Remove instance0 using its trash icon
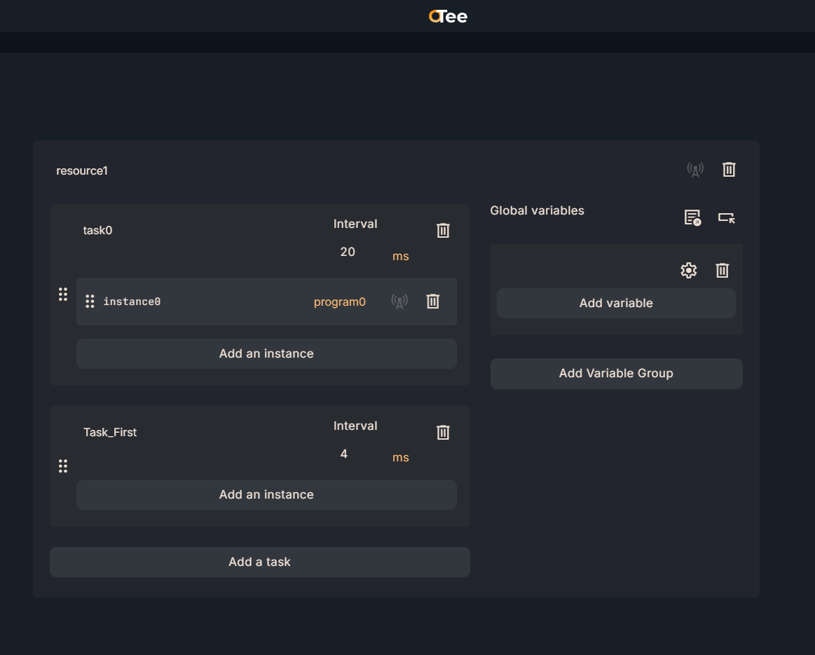 click(433, 302)
